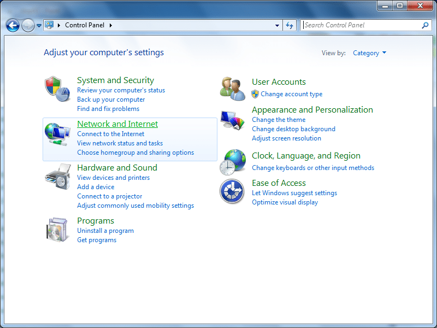Open the recent pages dropdown arrow
This screenshot has width=437, height=328.
point(39,25)
